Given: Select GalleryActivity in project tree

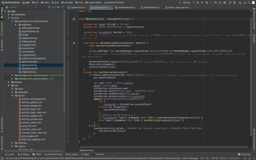Looking at the screenshot, I should [x=29, y=38].
